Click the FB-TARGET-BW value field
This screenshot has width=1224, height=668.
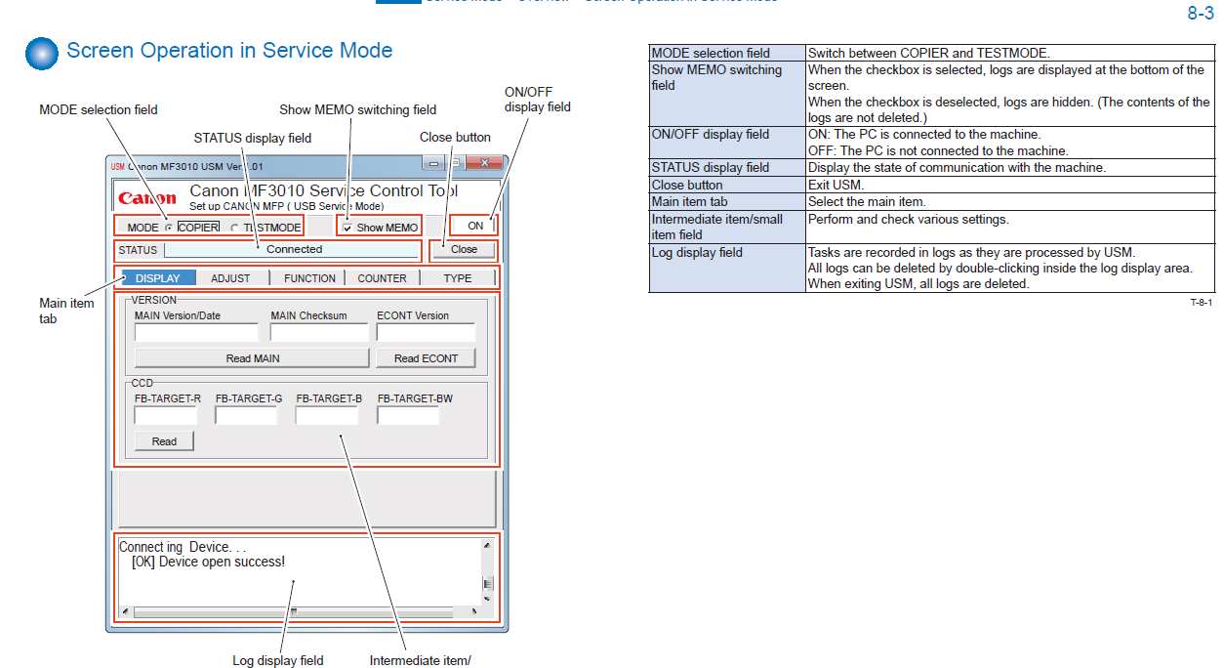[408, 415]
